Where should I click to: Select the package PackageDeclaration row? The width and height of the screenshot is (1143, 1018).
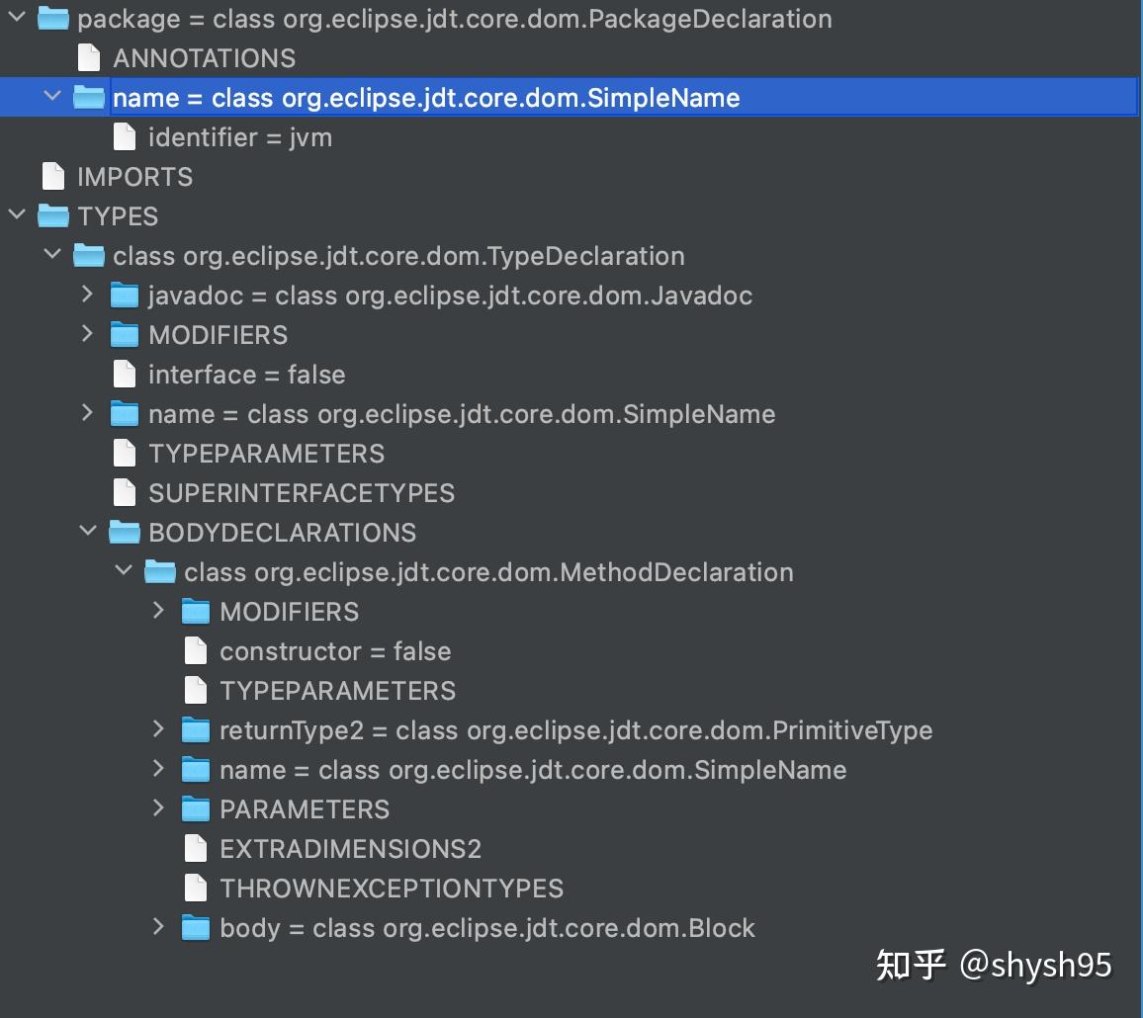point(454,19)
